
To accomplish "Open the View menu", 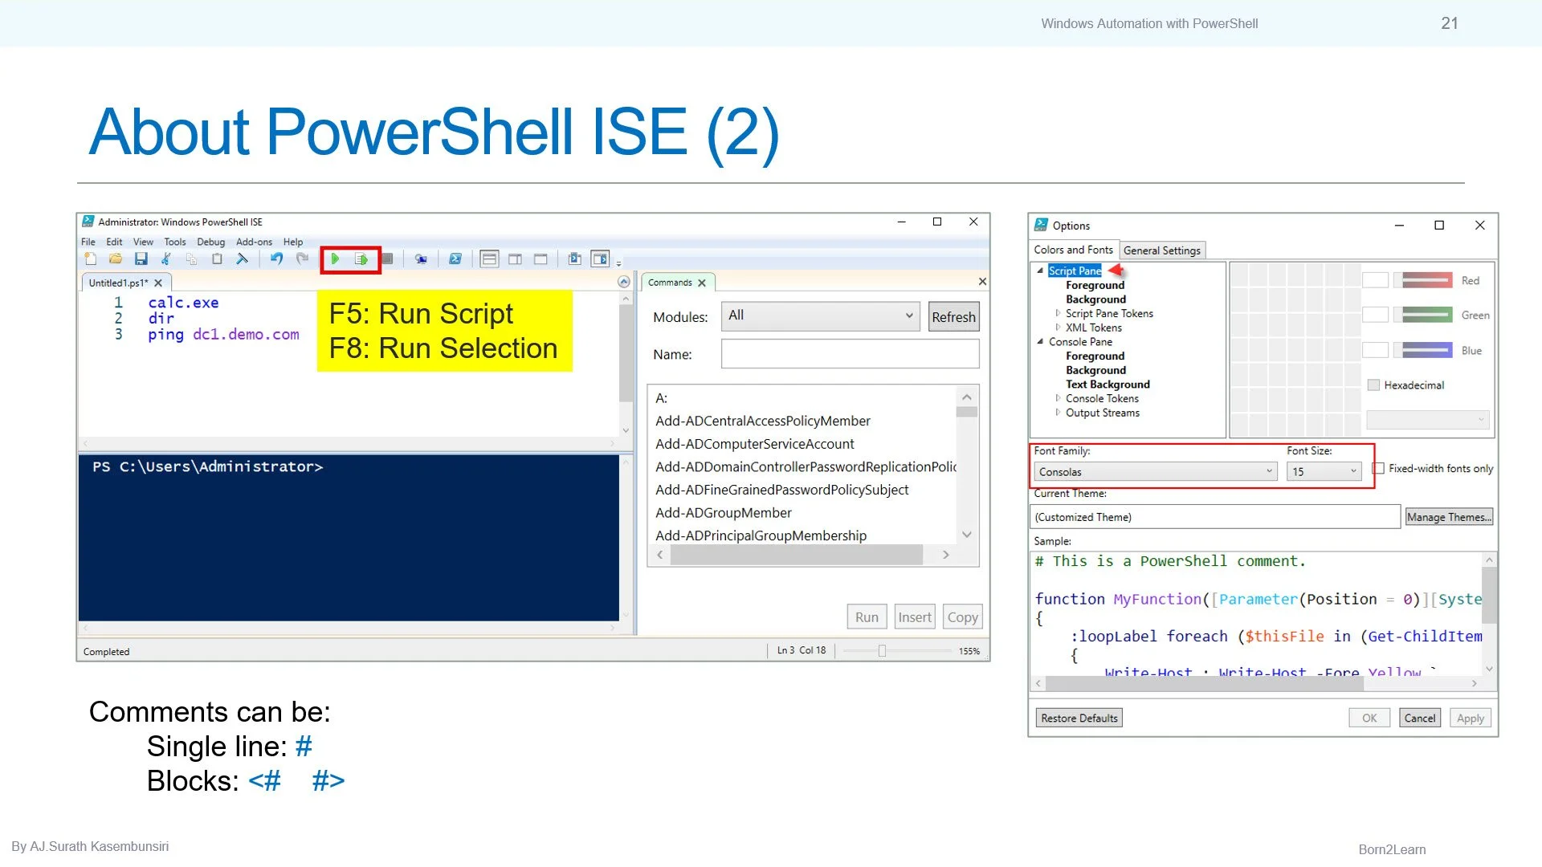I will click(143, 242).
